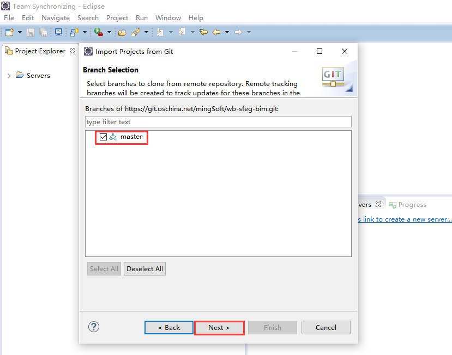Maximize the Import Projects from Git dialog

coord(320,51)
